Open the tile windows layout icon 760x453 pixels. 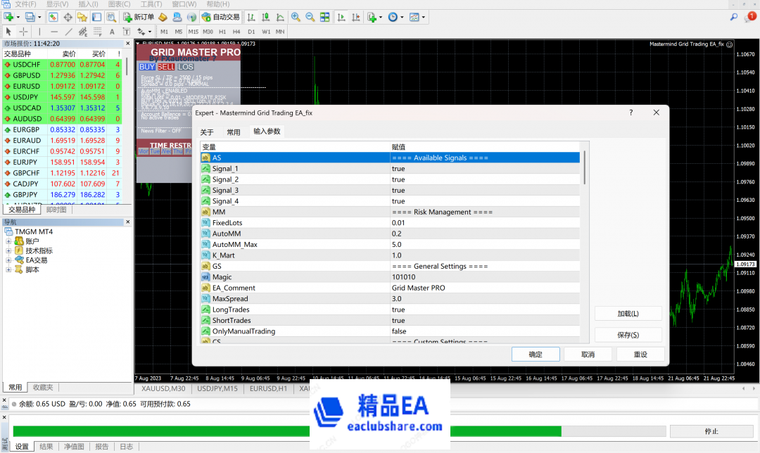[325, 17]
